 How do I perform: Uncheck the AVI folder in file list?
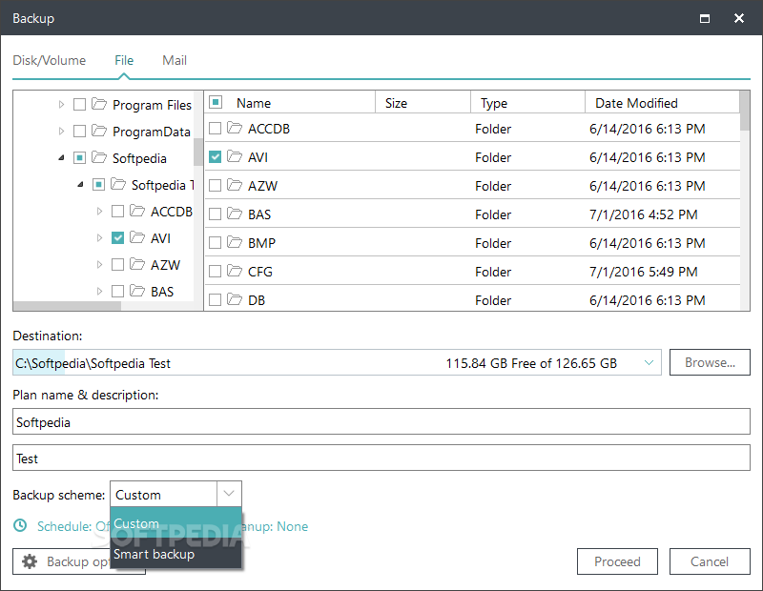(x=216, y=157)
